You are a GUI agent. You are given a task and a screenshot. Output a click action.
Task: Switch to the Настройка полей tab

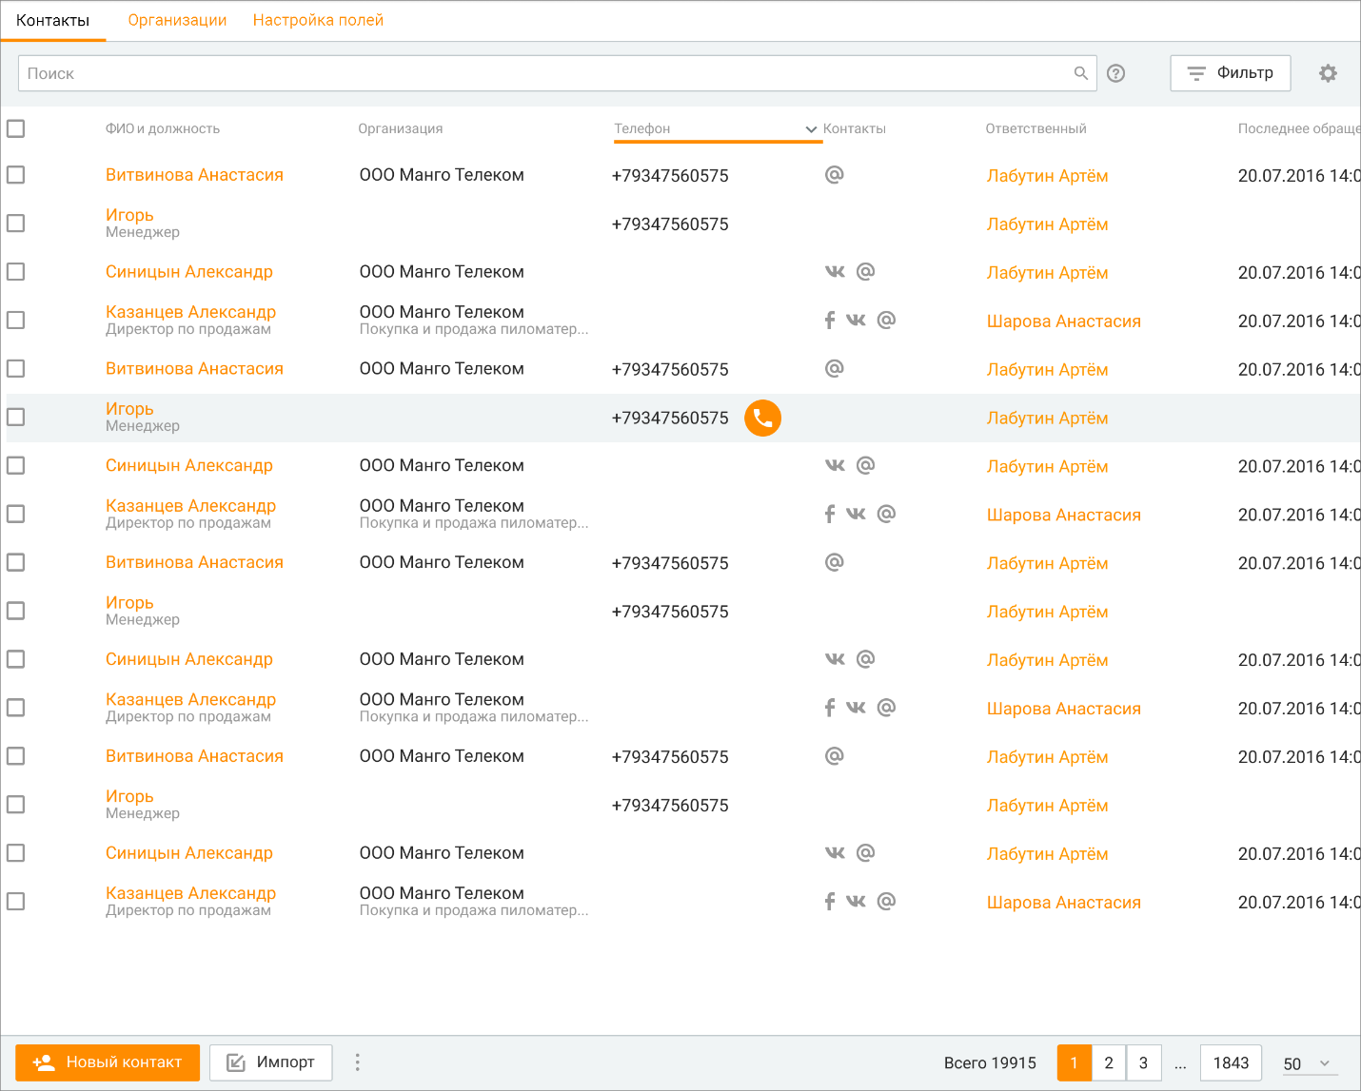318,20
